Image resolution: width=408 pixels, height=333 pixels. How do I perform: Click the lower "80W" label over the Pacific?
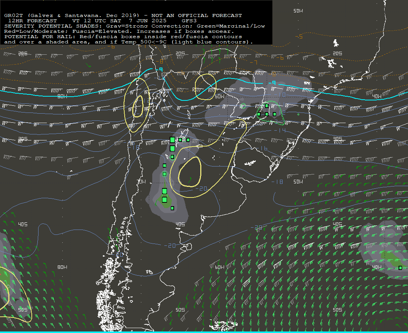(x=62, y=267)
